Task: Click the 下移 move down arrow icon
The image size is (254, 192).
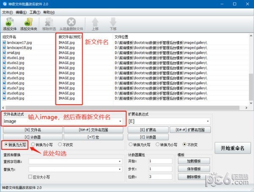Action: [x=113, y=22]
